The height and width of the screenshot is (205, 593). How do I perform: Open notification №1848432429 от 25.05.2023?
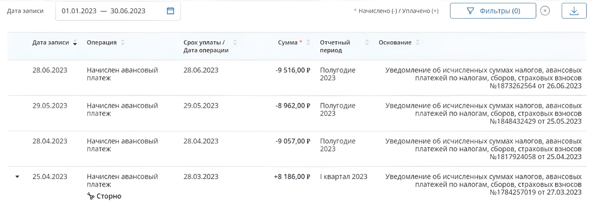(x=483, y=114)
